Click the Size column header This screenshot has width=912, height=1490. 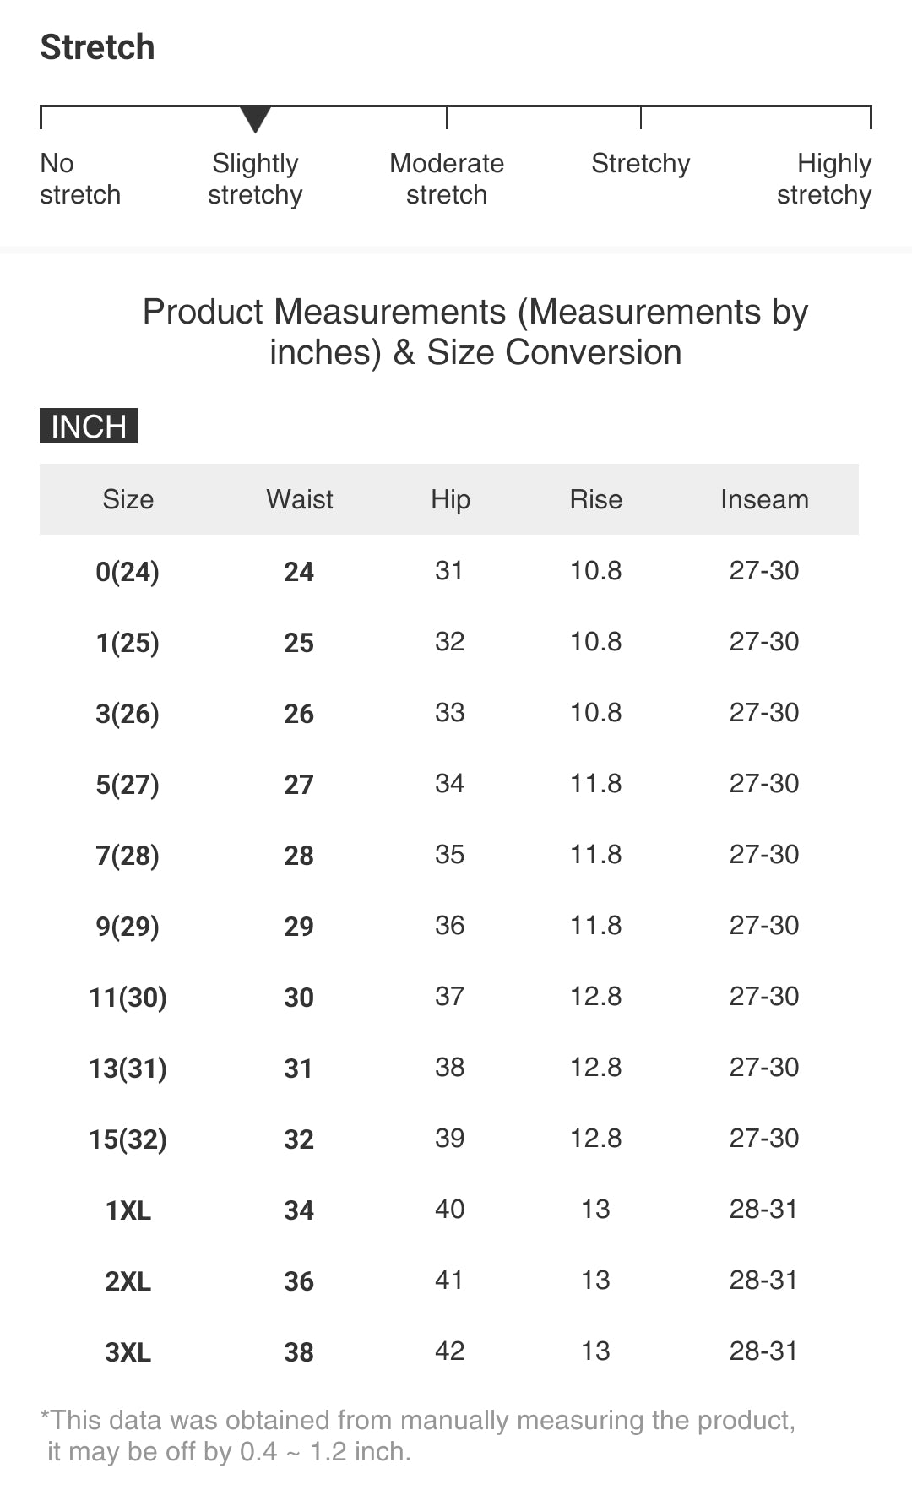[x=128, y=499]
